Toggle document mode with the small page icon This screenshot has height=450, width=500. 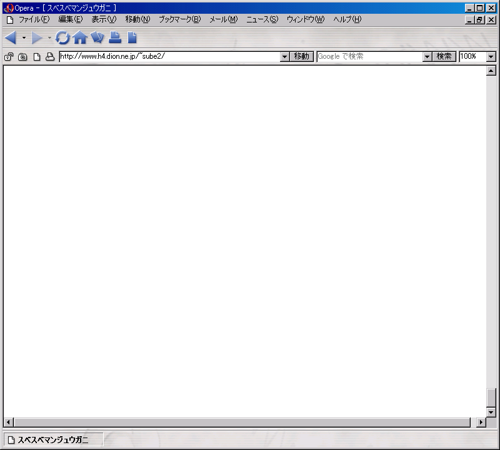coord(37,57)
